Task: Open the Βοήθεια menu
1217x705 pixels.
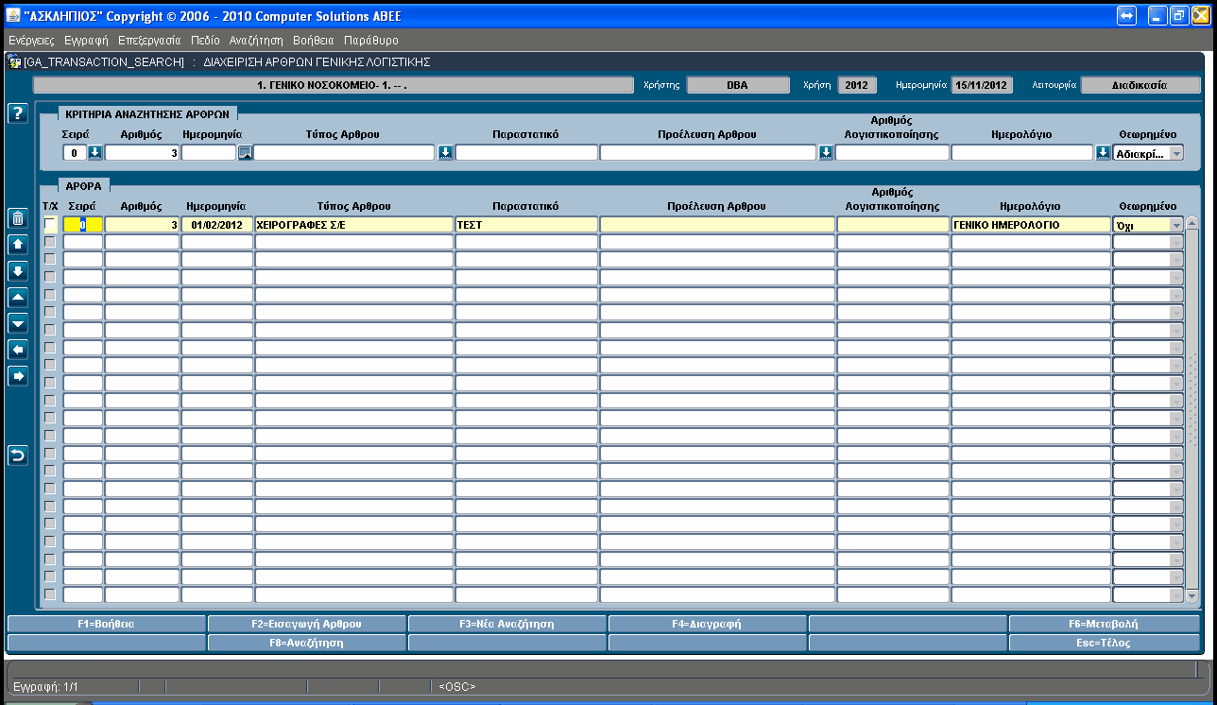Action: click(314, 41)
